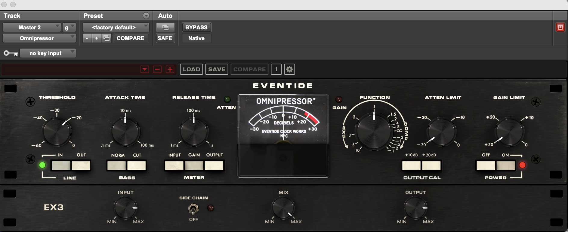
Task: Click the Eventide COMPARE button
Action: (x=249, y=69)
